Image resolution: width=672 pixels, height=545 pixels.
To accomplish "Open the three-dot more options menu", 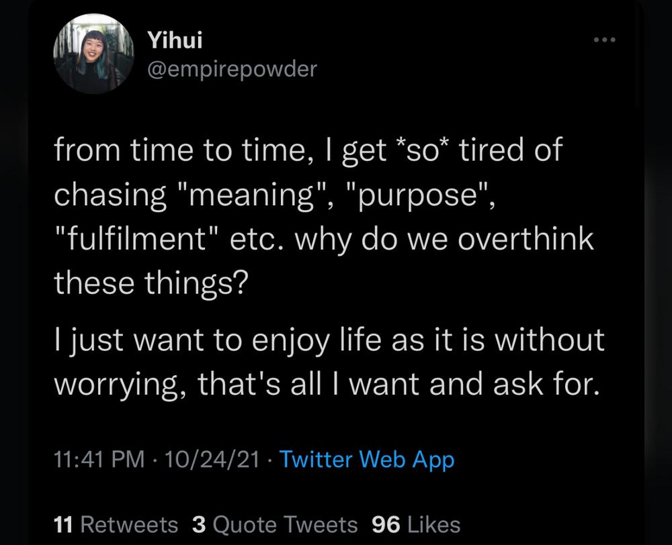I will pyautogui.click(x=604, y=40).
